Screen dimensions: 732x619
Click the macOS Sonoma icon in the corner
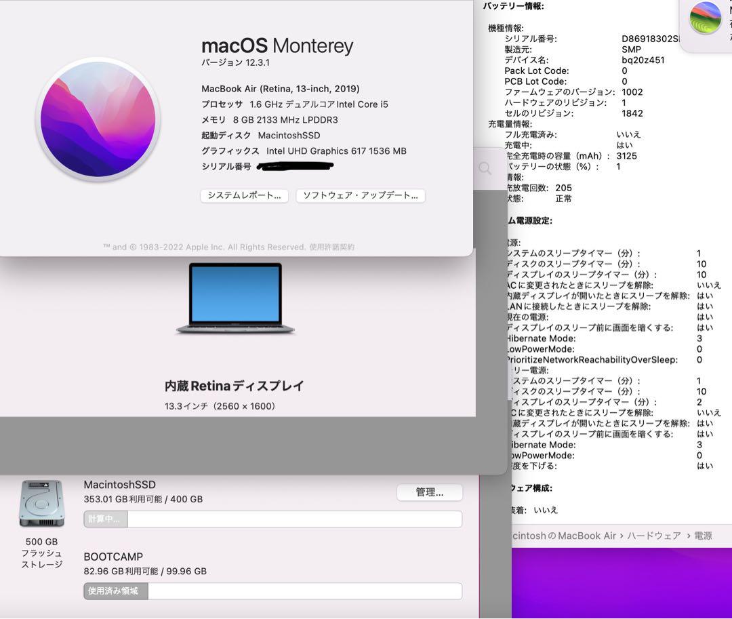[x=706, y=18]
